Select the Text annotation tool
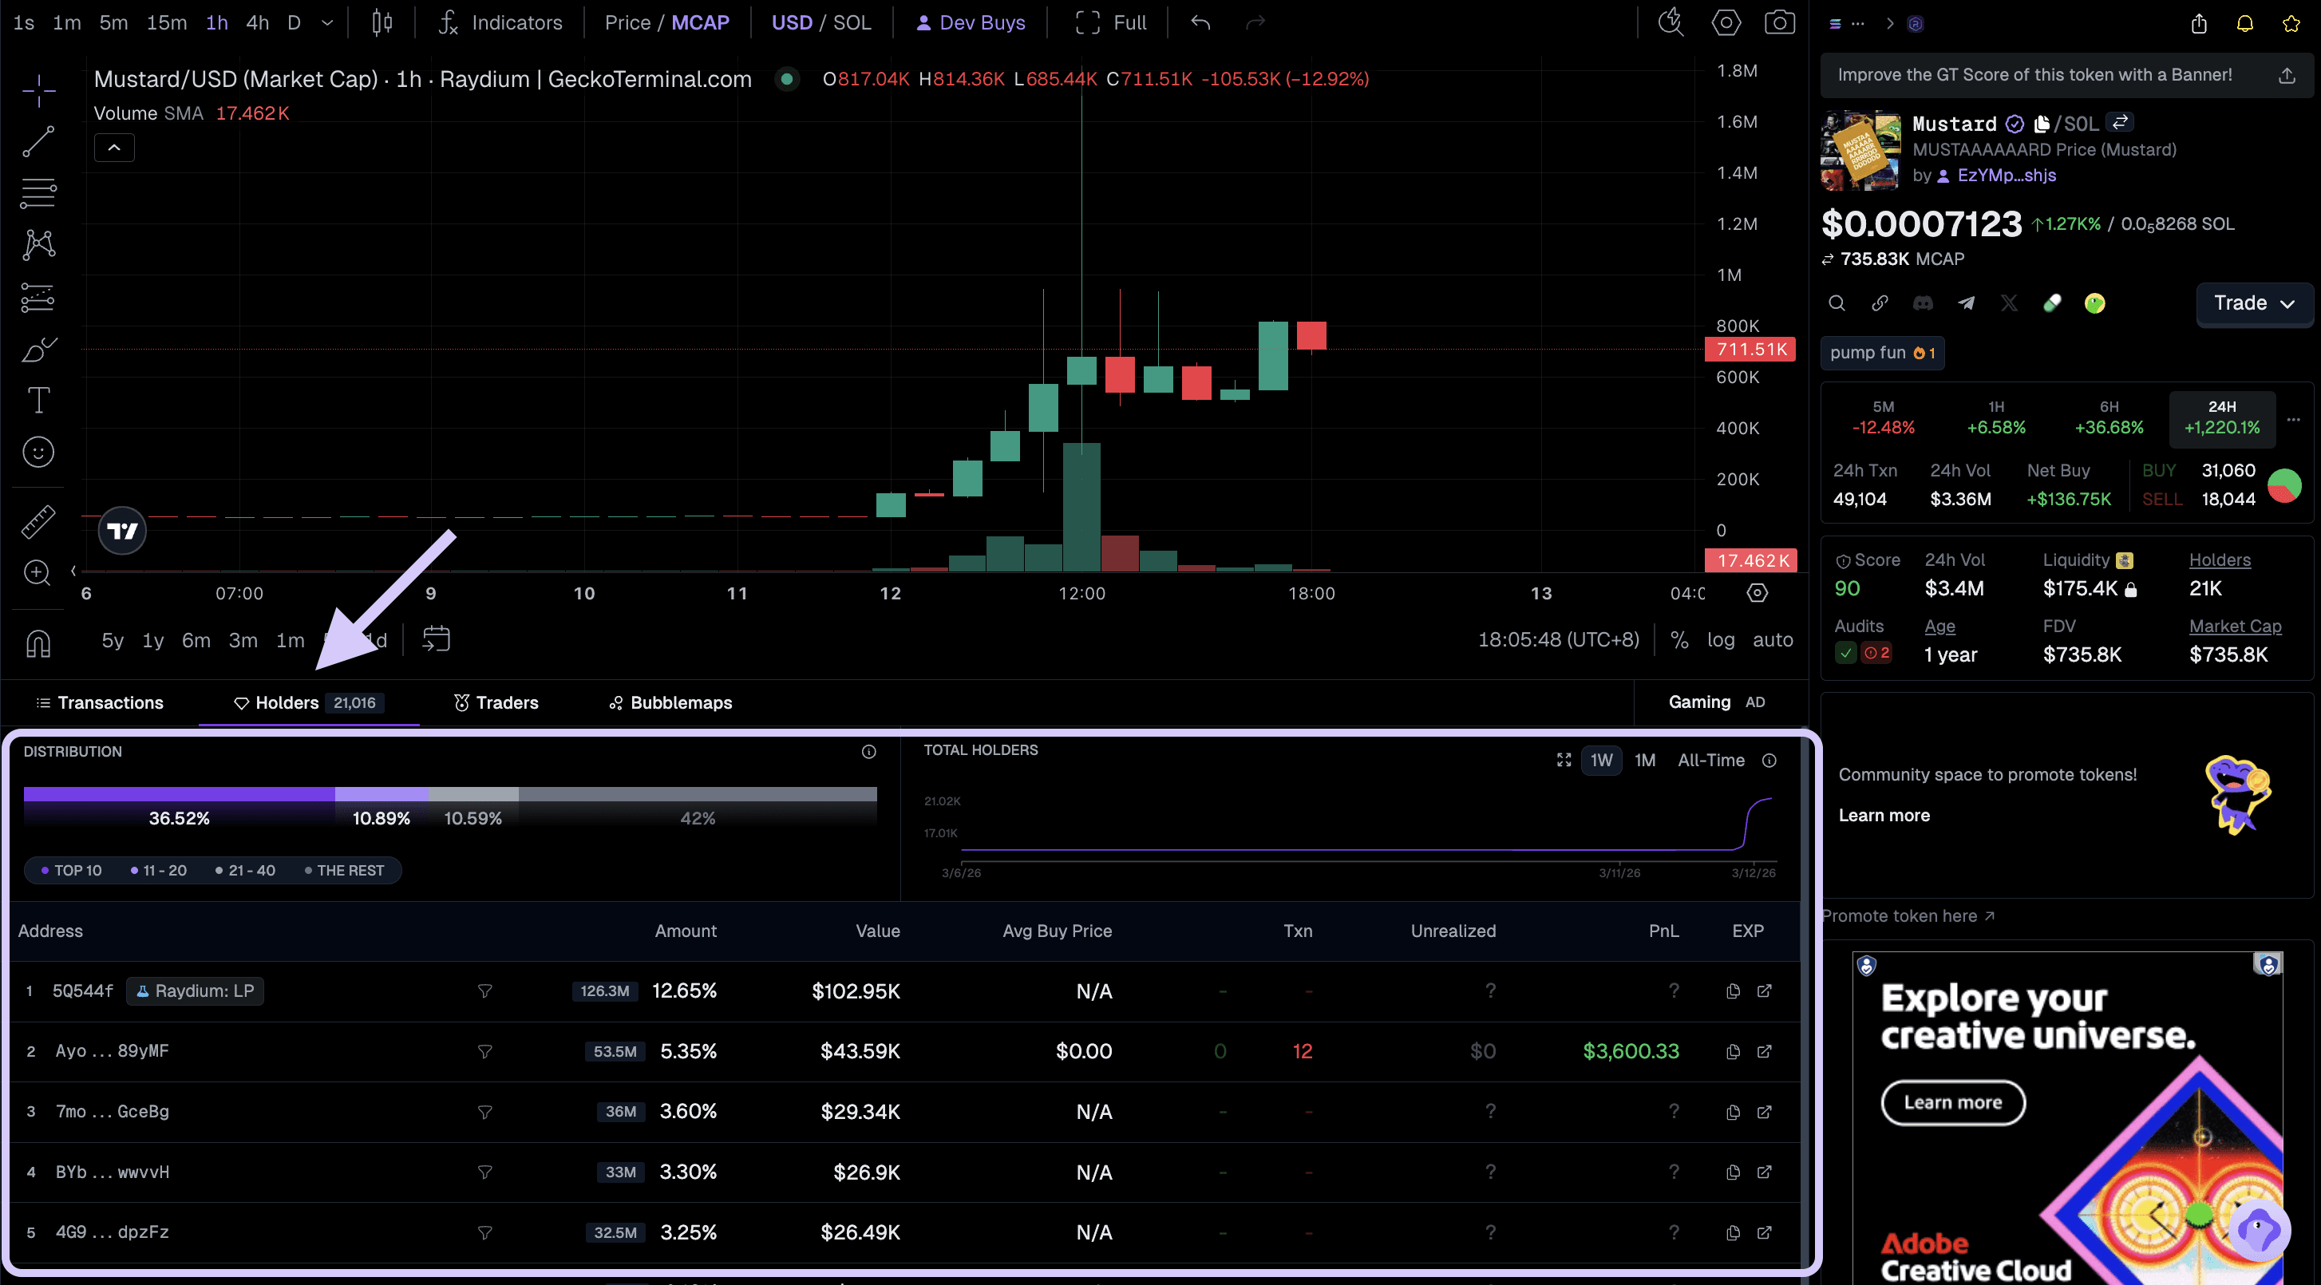Image resolution: width=2321 pixels, height=1285 pixels. [x=38, y=400]
